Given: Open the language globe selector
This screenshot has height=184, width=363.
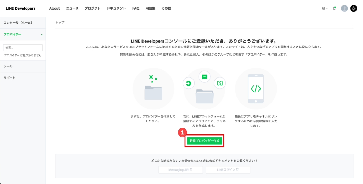Looking at the screenshot, I should coord(325,8).
